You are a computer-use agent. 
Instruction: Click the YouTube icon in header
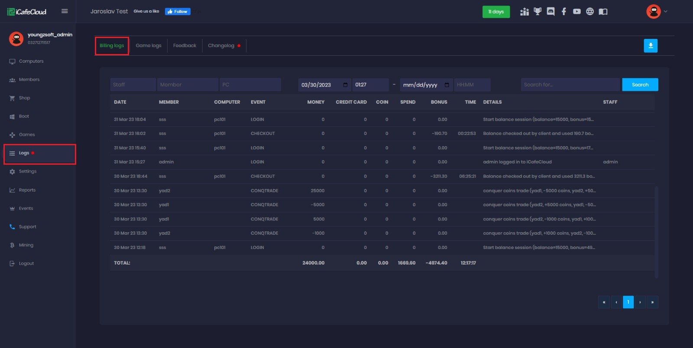pos(576,12)
